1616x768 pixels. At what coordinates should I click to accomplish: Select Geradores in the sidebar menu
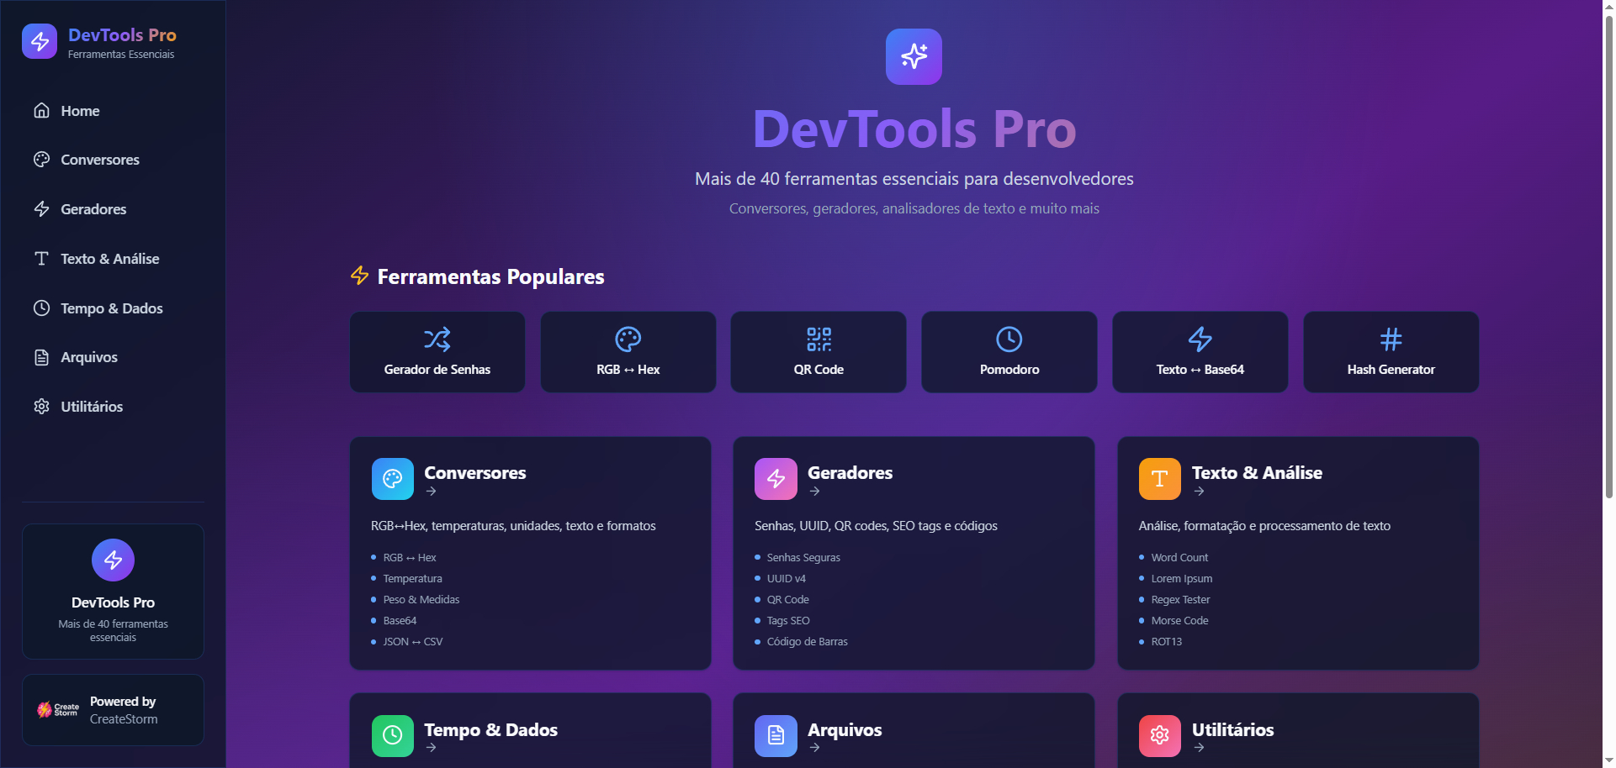[113, 208]
